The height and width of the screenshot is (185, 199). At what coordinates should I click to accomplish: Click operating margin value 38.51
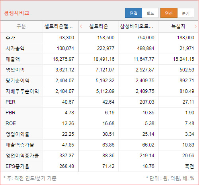click(x=108, y=134)
